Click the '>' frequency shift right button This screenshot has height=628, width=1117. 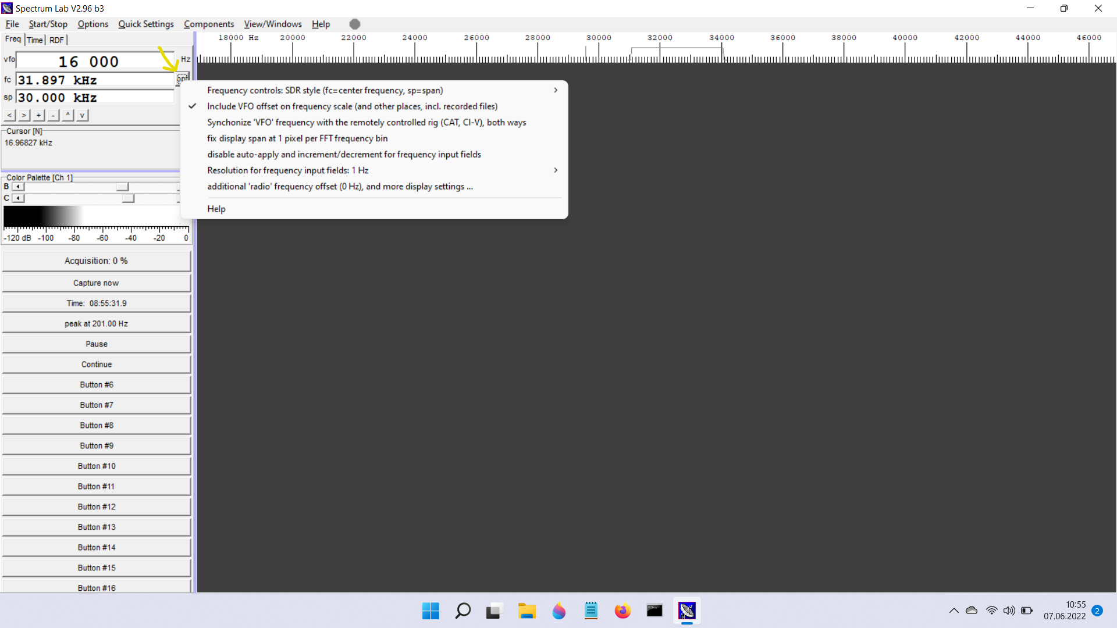click(24, 115)
